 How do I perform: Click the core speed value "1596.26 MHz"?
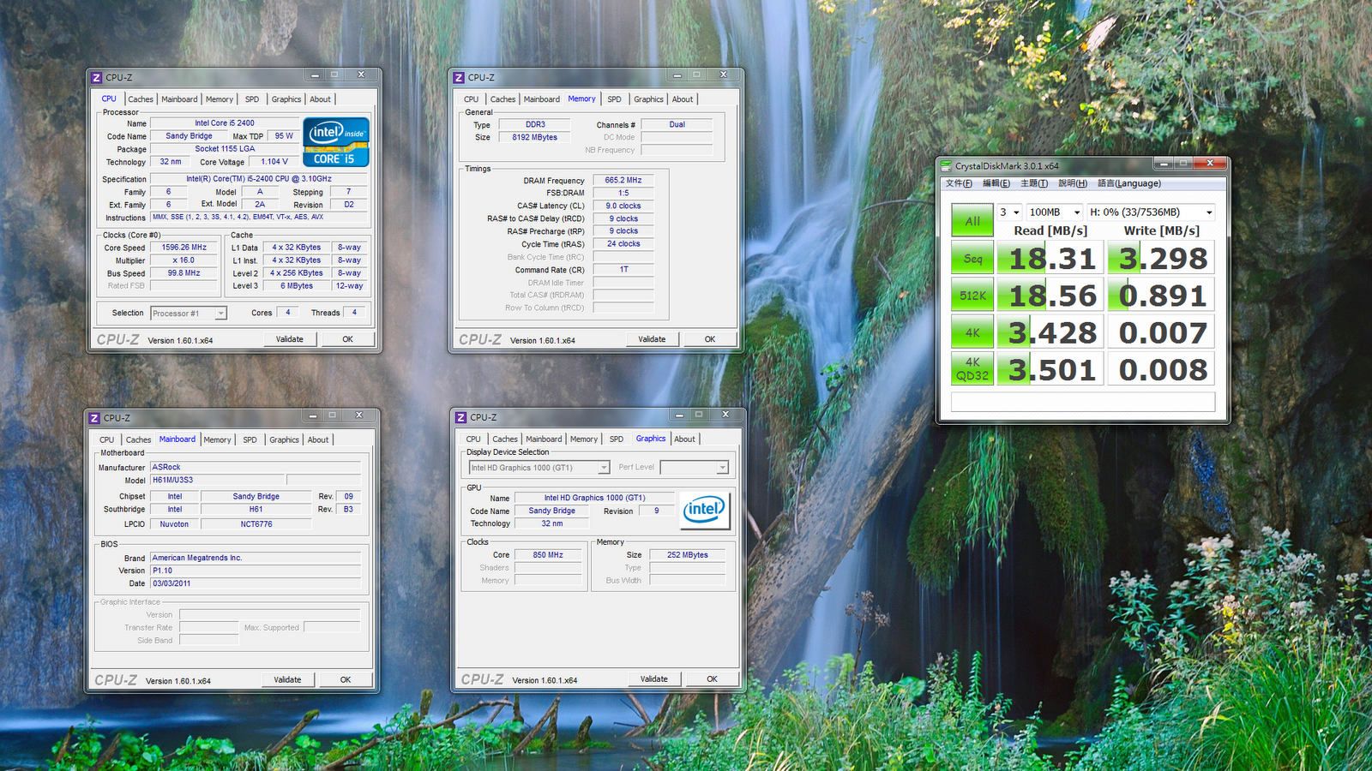(x=184, y=248)
